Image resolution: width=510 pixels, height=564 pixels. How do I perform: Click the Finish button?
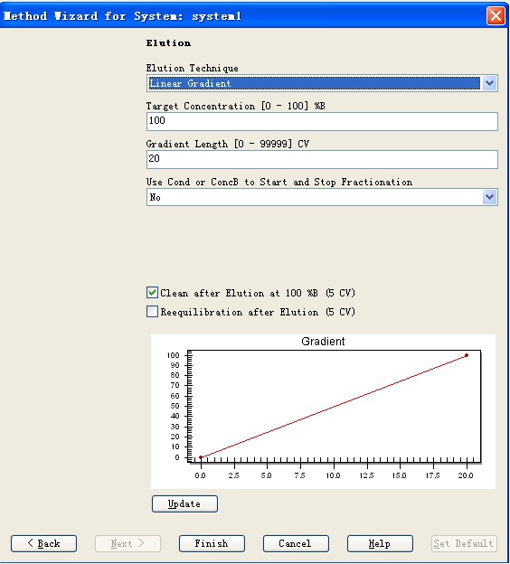212,543
